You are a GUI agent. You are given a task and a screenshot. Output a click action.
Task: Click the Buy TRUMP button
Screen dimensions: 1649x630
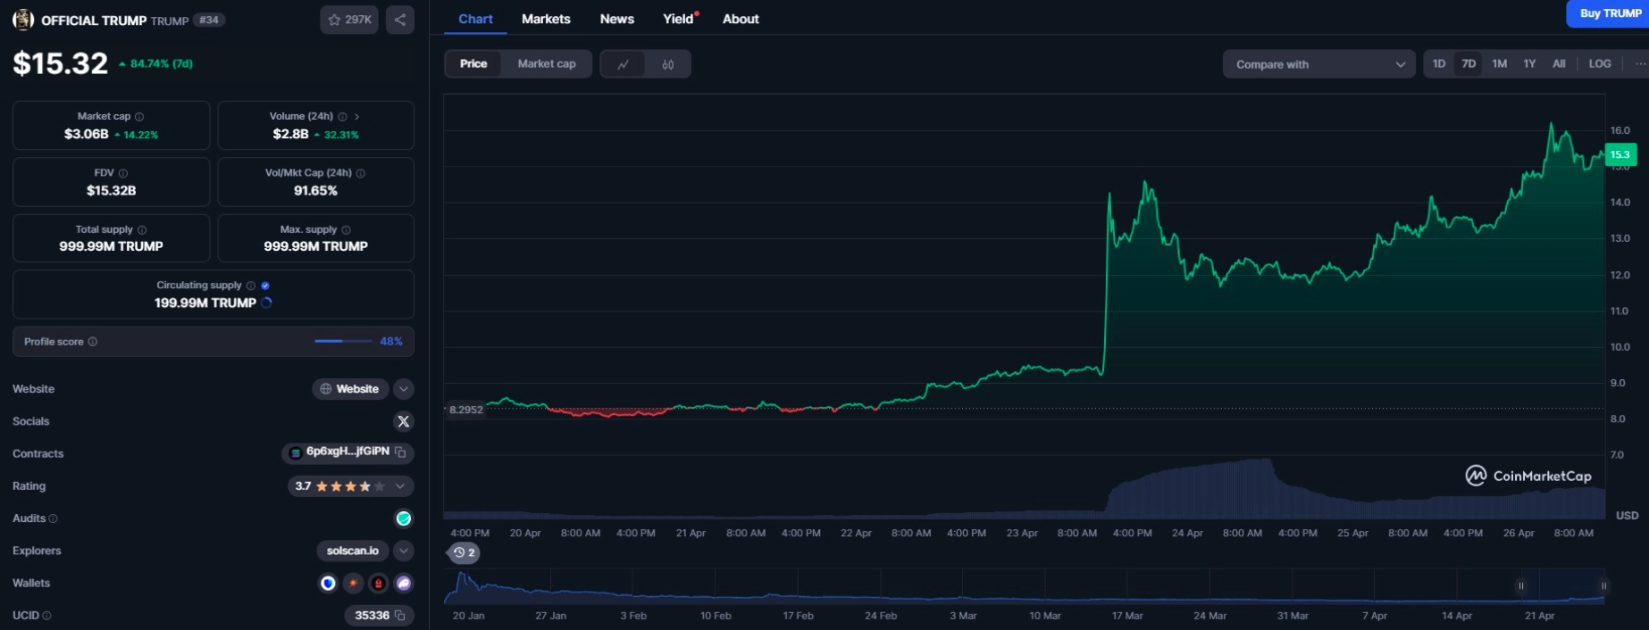pyautogui.click(x=1609, y=13)
